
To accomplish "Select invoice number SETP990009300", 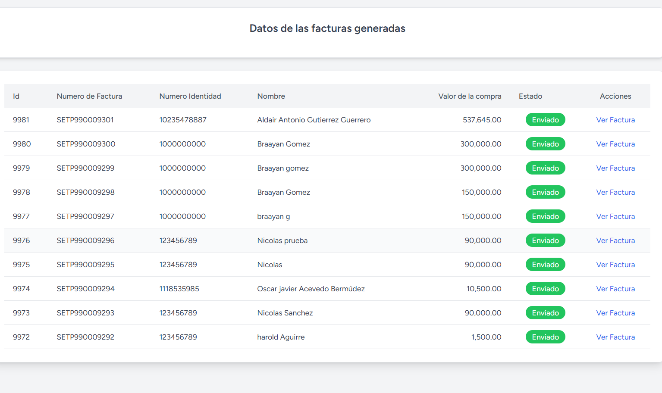I will [86, 144].
